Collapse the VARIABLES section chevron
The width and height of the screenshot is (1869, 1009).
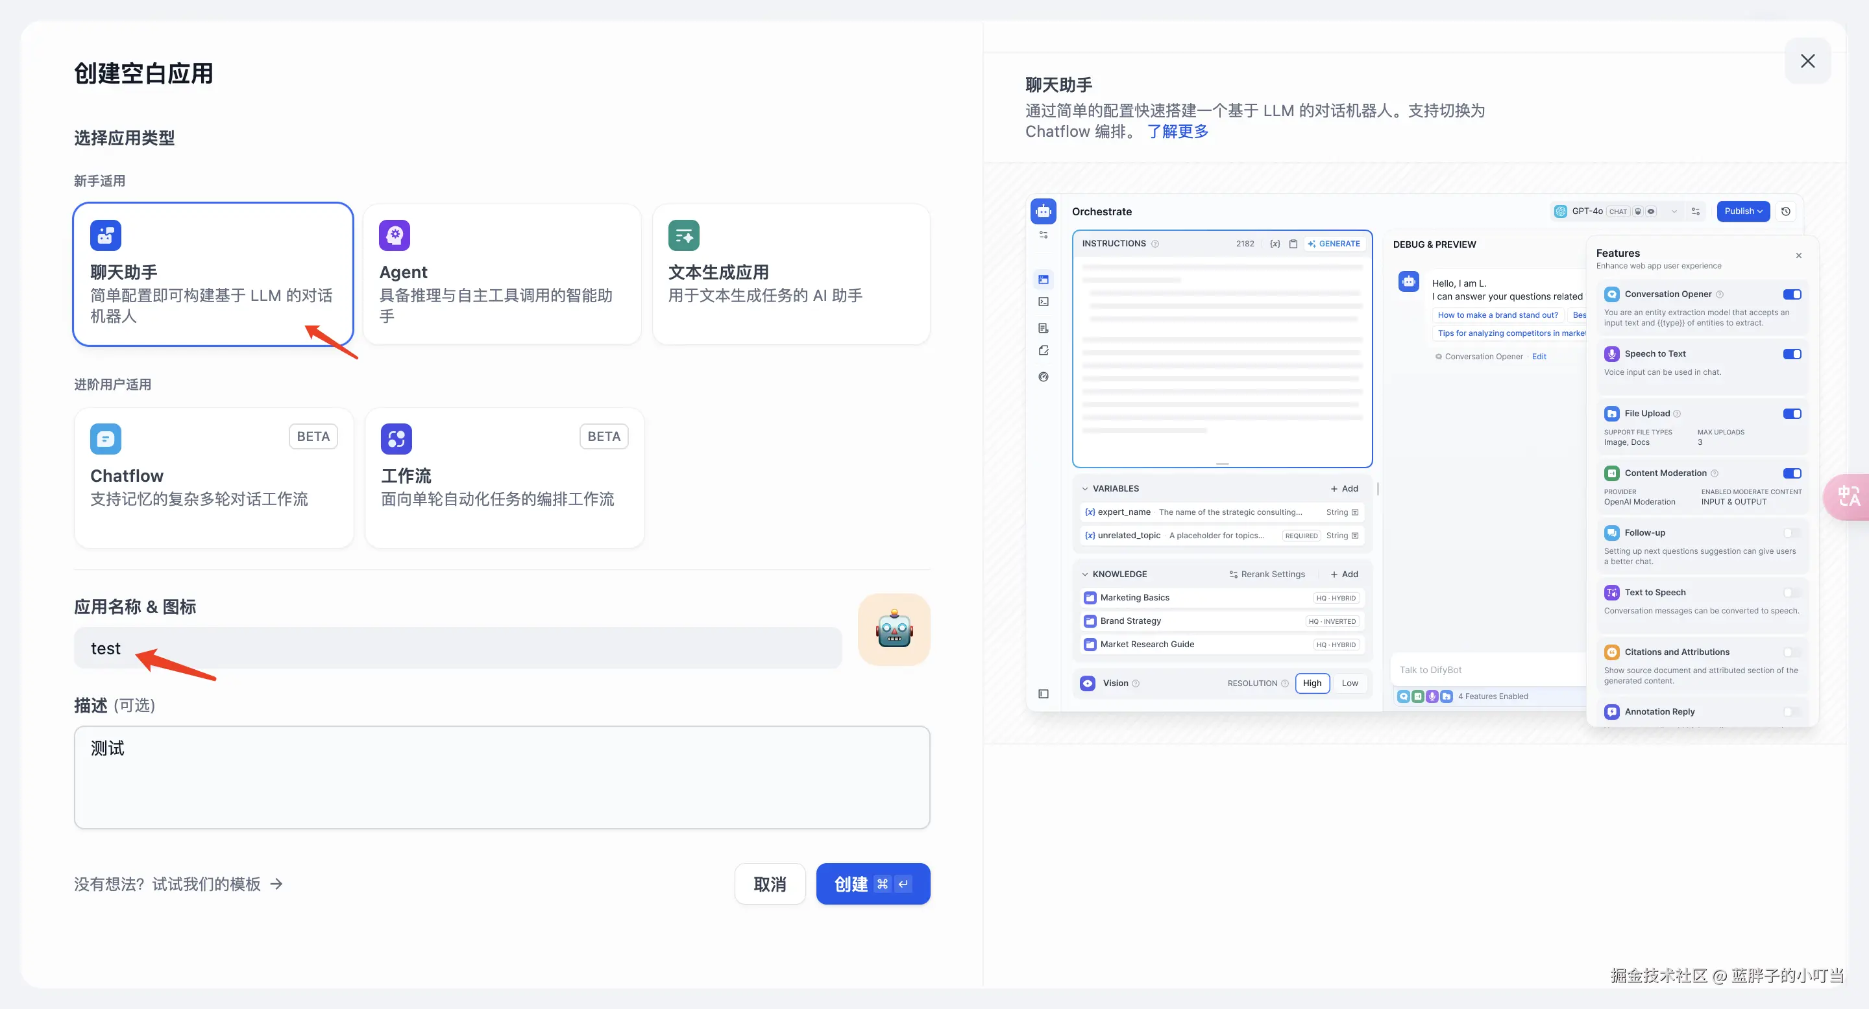click(x=1084, y=488)
